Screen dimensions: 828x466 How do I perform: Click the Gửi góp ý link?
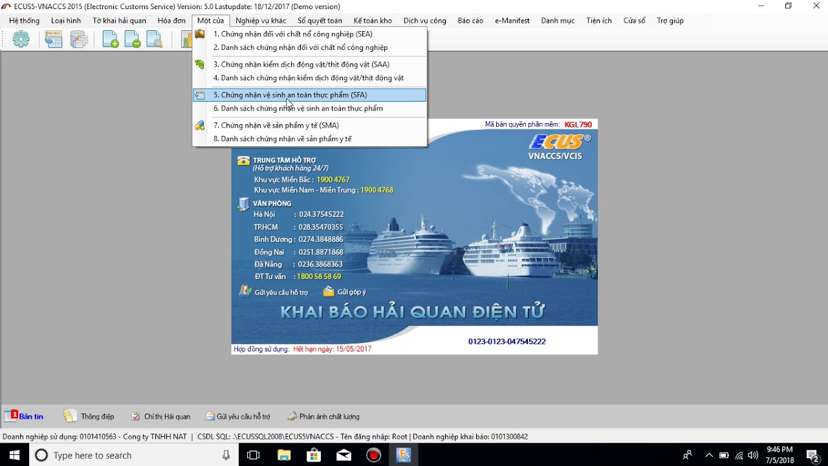[x=351, y=293]
